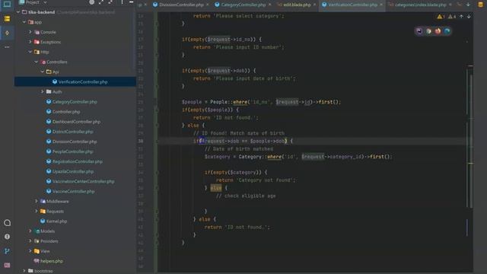The height and width of the screenshot is (274, 487).
Task: Open Project panel options kebab menu
Action: coord(122,2)
